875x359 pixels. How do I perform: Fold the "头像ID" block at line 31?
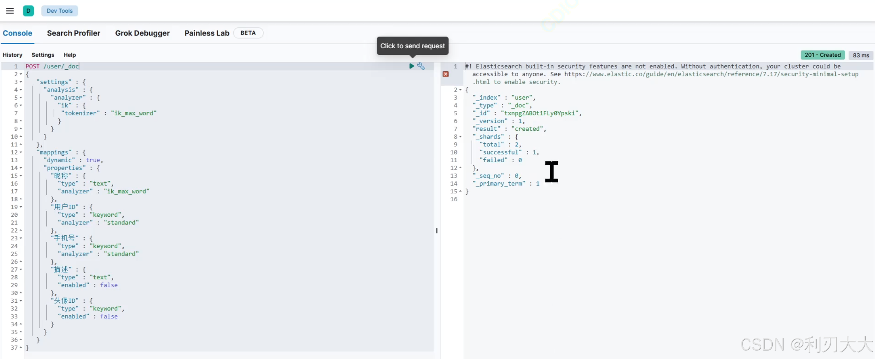click(x=21, y=301)
